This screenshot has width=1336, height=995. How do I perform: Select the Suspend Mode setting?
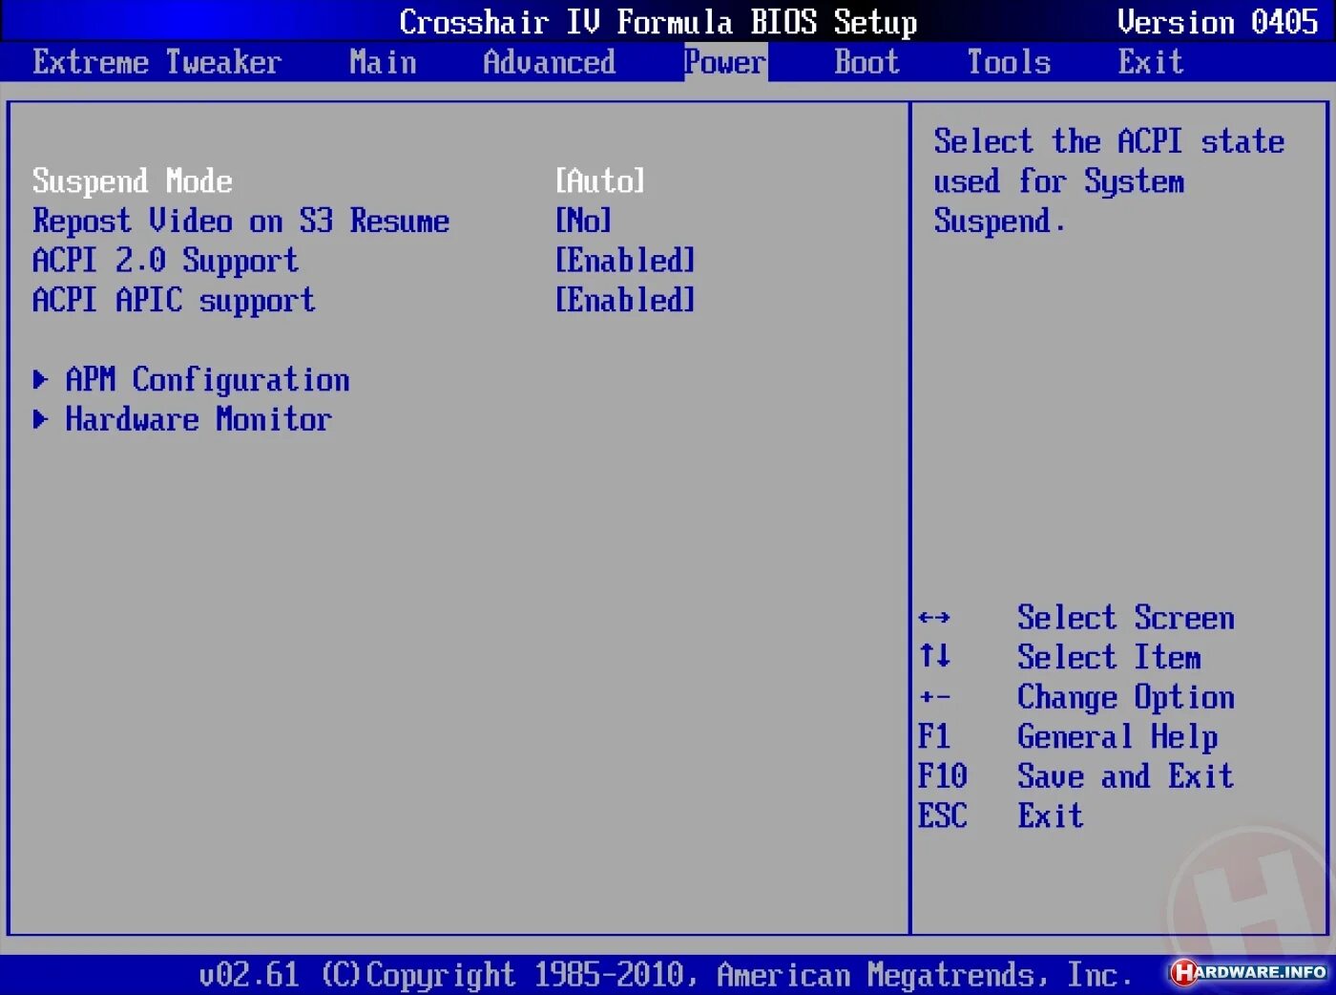tap(133, 181)
